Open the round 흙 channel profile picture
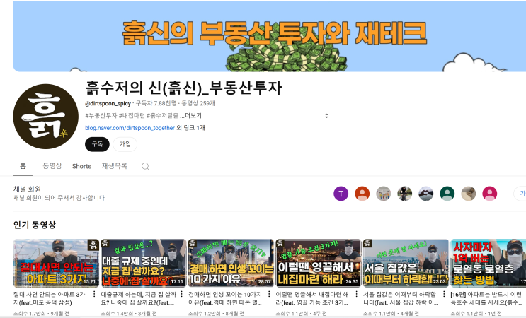This screenshot has width=526, height=318. [45, 117]
